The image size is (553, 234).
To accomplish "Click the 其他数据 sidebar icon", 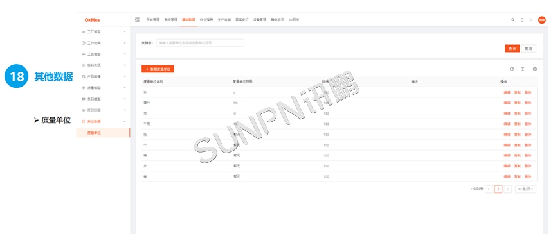I will [x=84, y=121].
